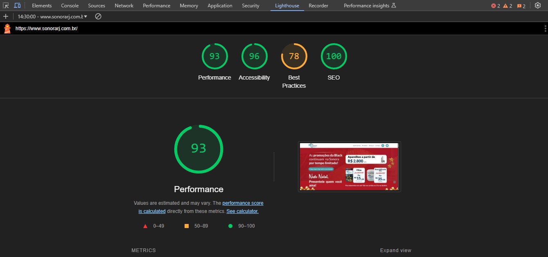Click the orange issues count icon
This screenshot has height=257, width=548.
pyautogui.click(x=521, y=6)
